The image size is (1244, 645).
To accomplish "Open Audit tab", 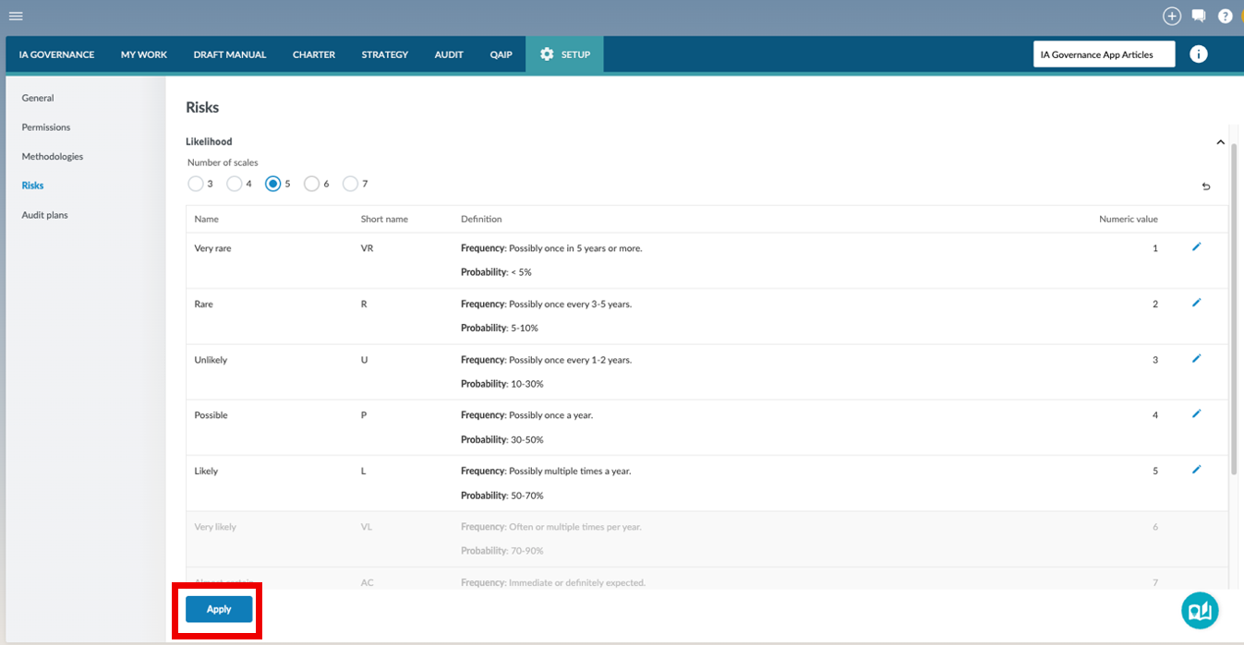I will (449, 54).
